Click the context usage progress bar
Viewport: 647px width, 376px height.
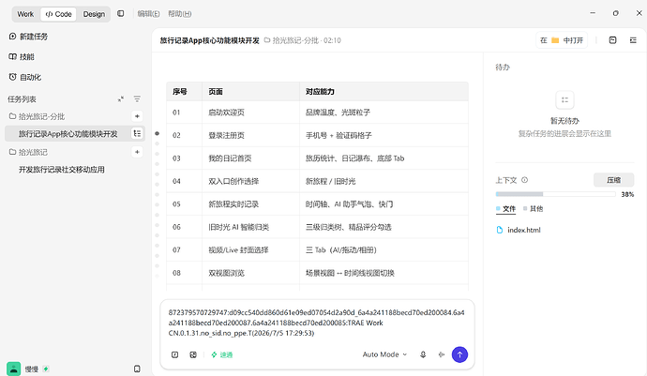pyautogui.click(x=555, y=194)
